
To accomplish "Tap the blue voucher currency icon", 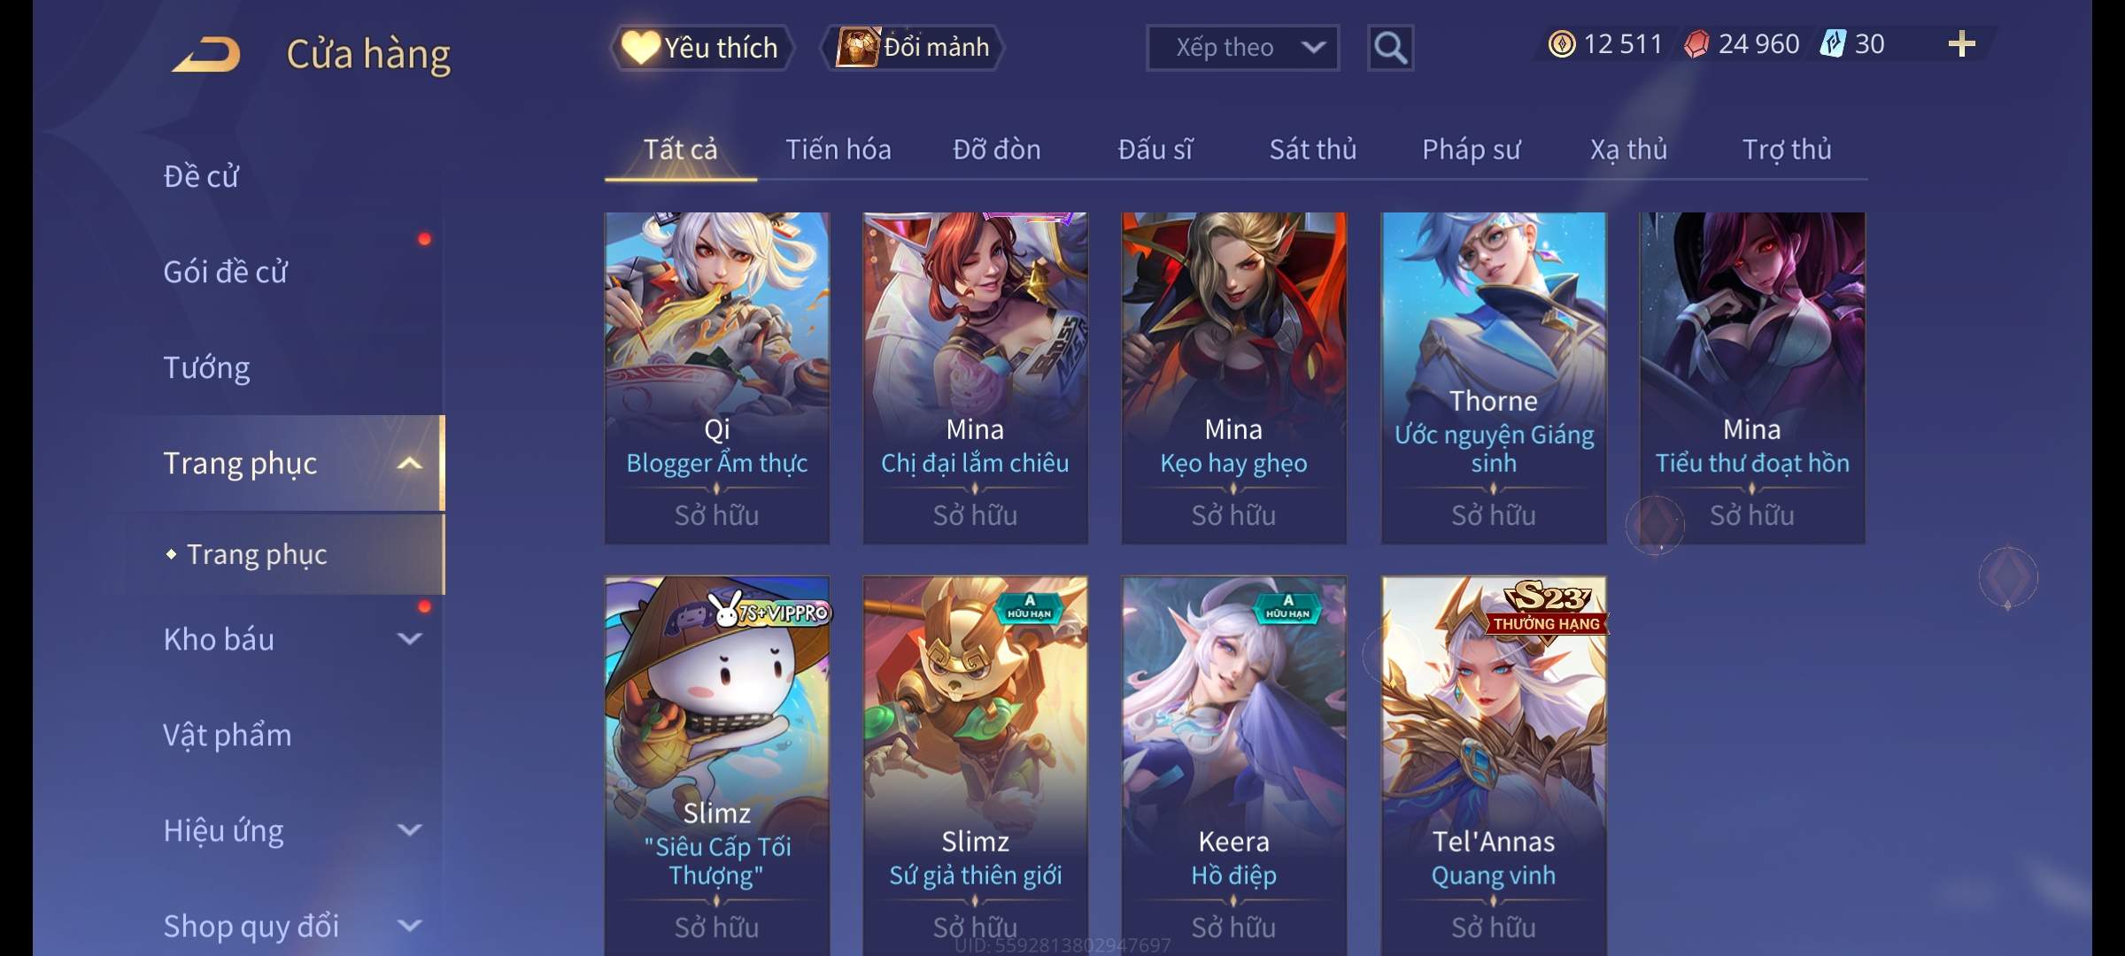I will pos(1832,43).
